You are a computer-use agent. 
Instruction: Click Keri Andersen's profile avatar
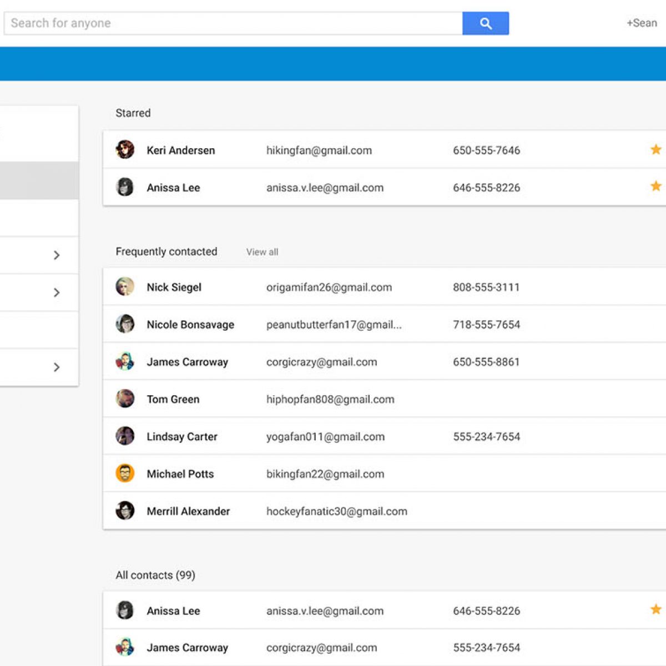coord(125,150)
